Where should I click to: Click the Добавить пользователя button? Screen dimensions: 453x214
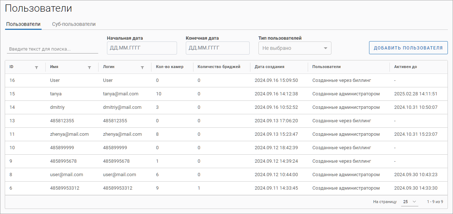click(408, 48)
